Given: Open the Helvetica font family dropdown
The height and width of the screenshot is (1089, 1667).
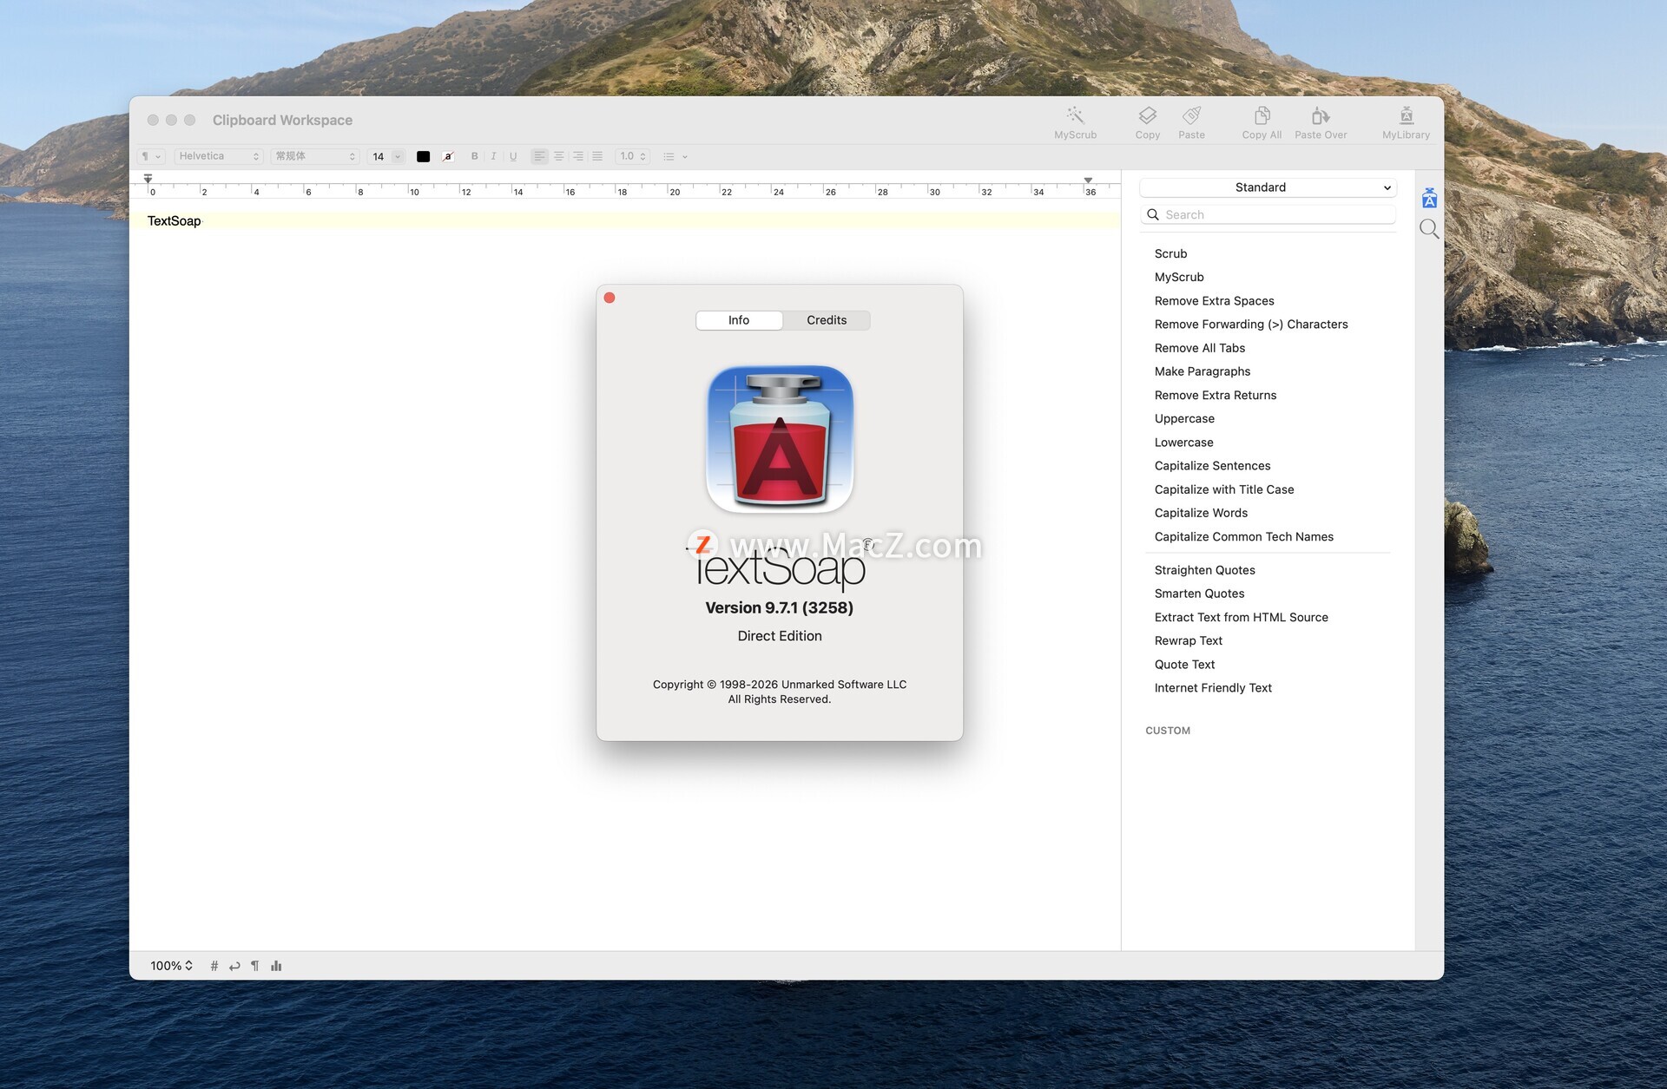Looking at the screenshot, I should [219, 156].
